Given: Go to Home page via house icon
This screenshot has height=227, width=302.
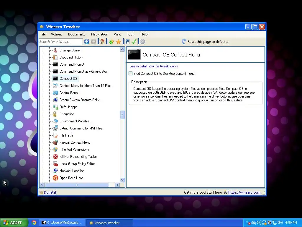Looking at the screenshot, I should (102, 41).
